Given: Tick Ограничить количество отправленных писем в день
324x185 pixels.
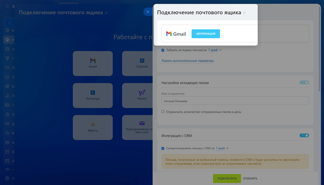Looking at the screenshot, I should tap(163, 112).
